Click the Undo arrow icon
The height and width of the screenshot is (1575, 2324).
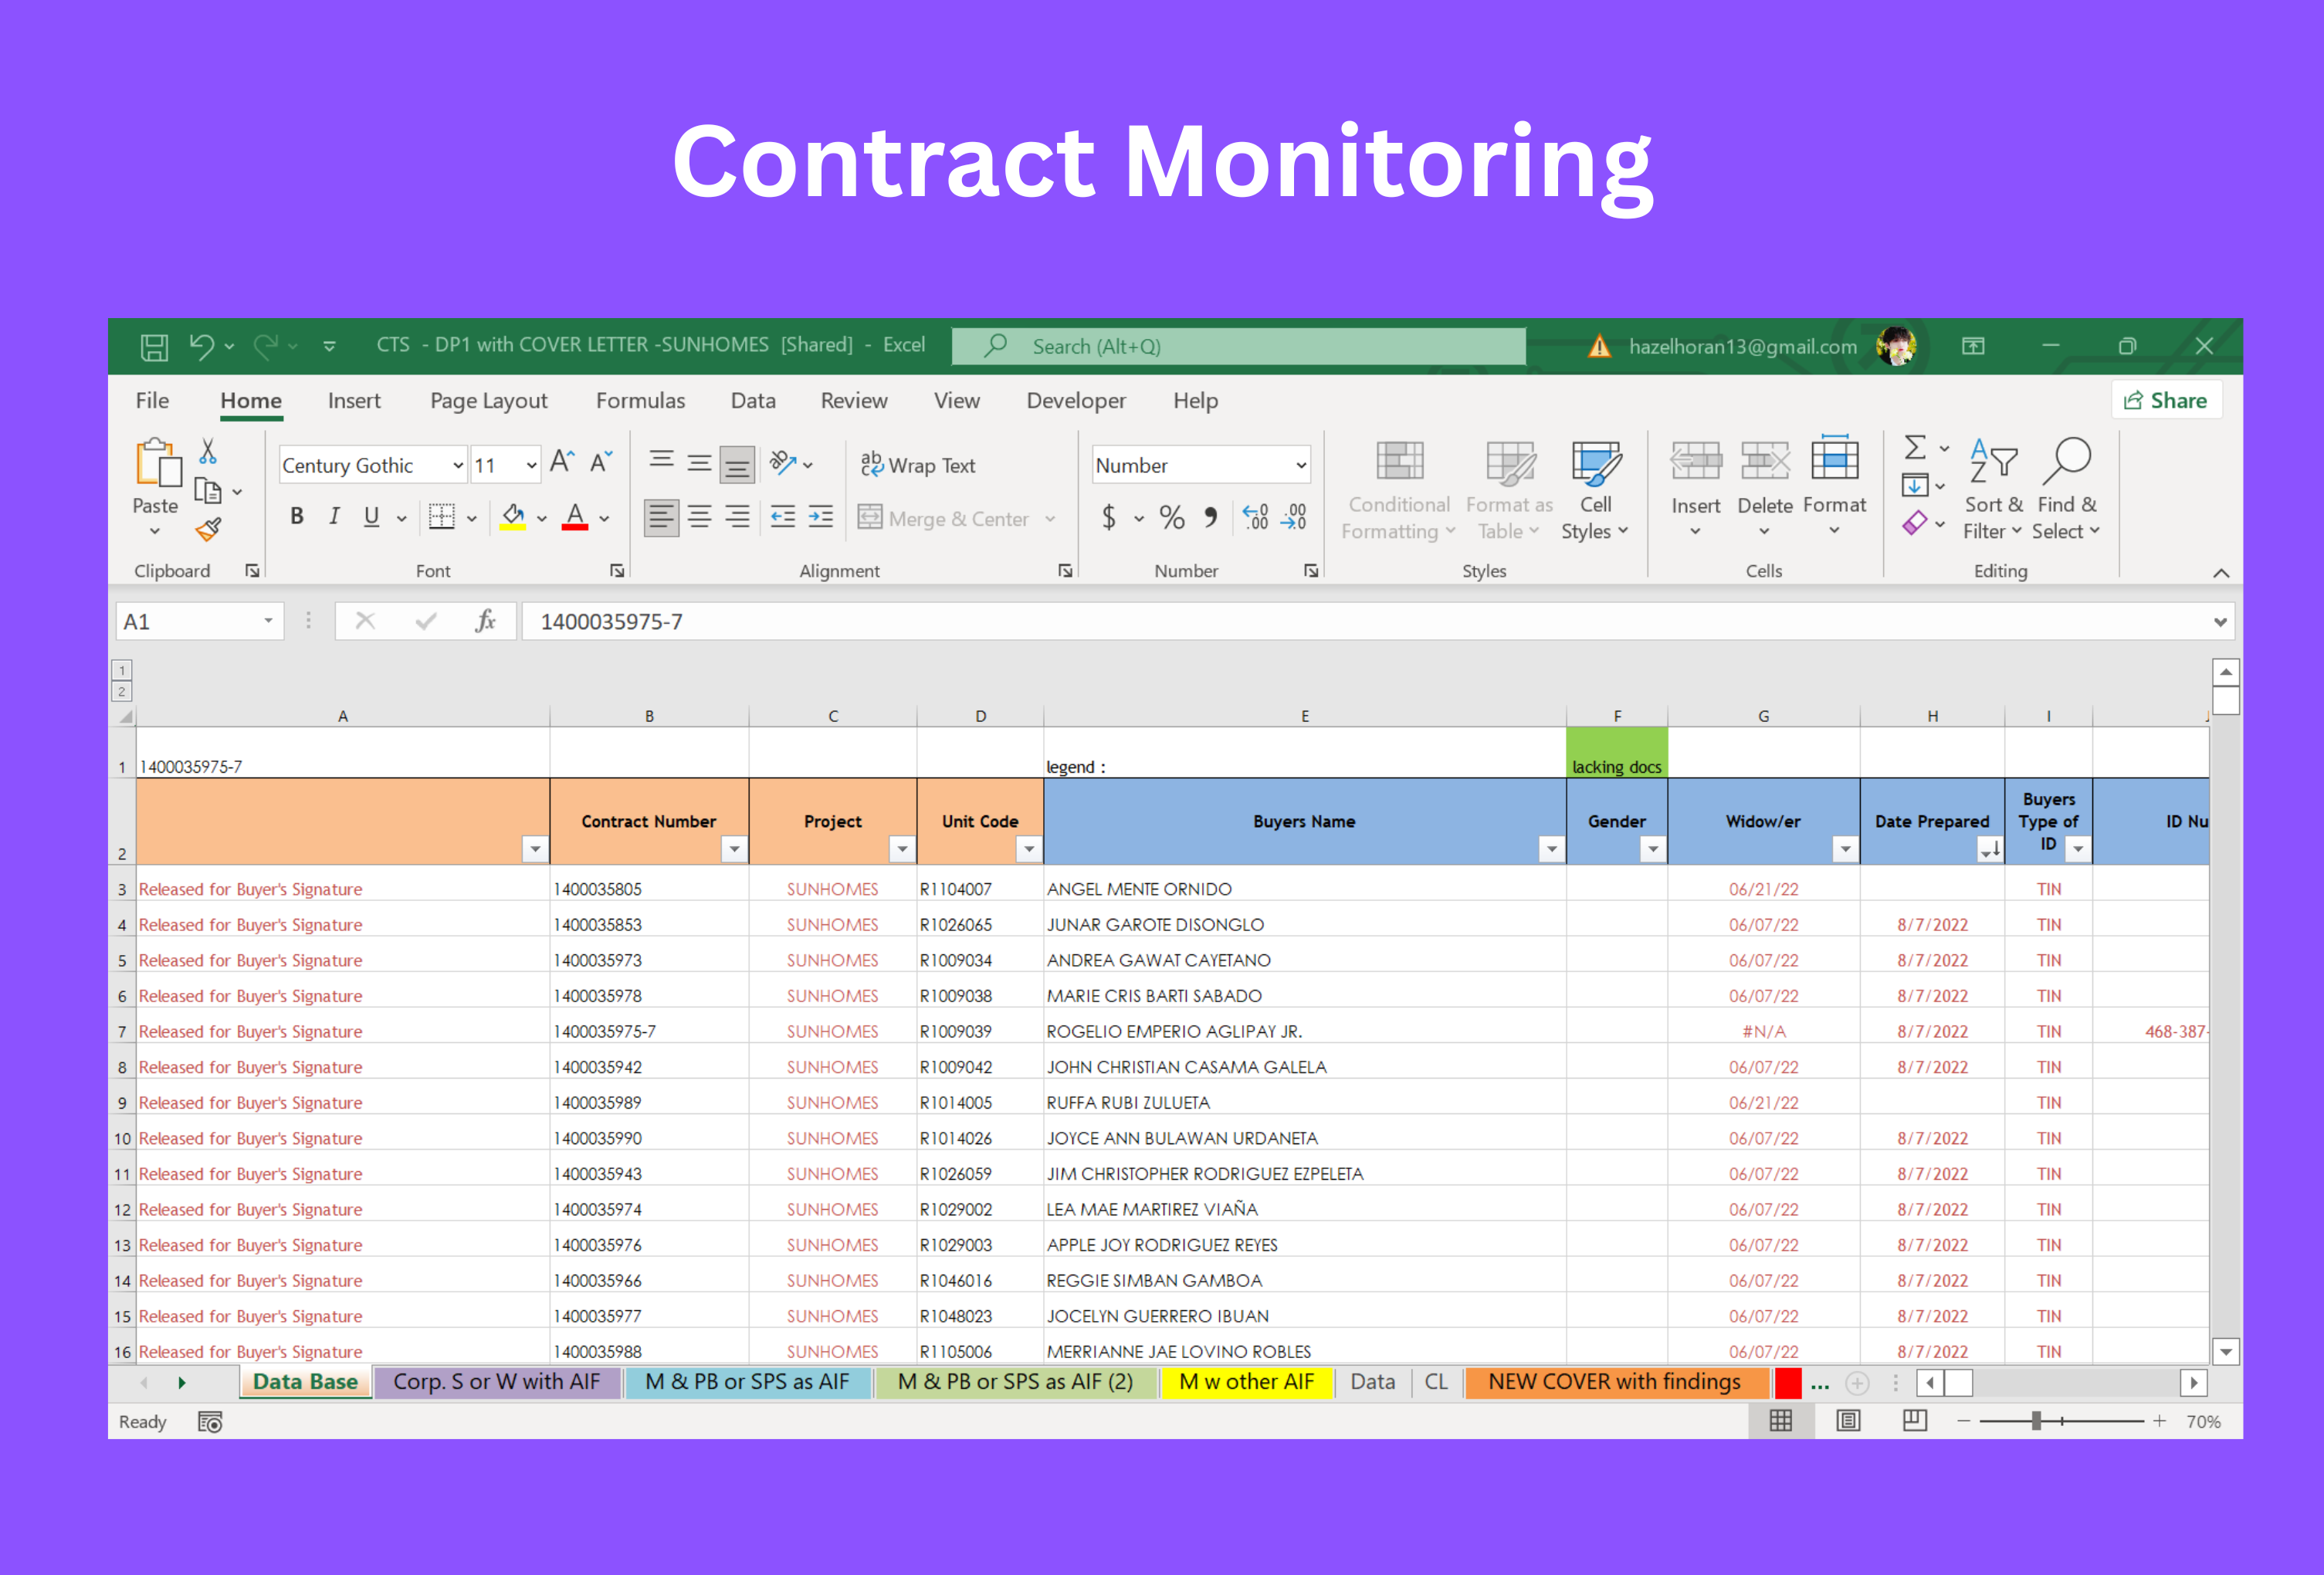pos(202,346)
